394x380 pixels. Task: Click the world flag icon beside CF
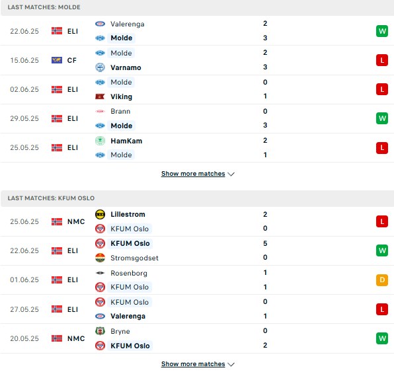(57, 60)
